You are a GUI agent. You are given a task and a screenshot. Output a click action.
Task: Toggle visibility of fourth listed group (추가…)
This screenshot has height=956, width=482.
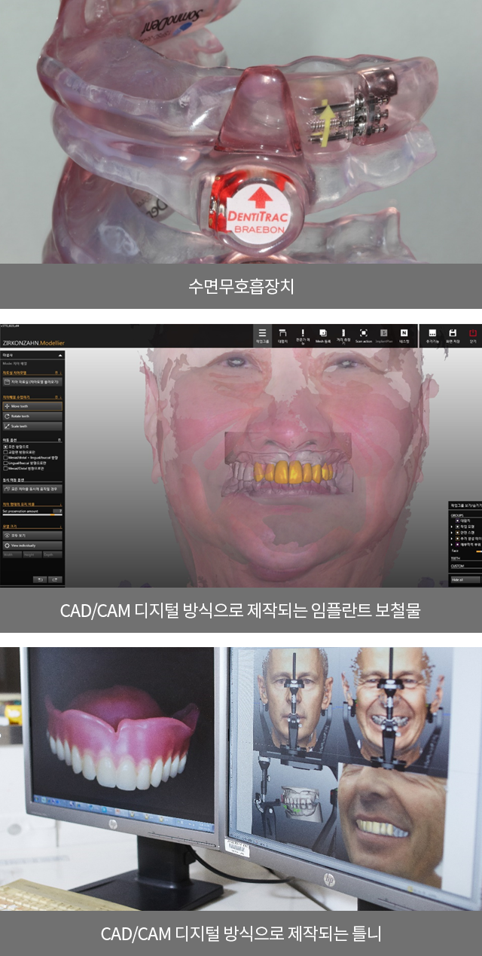(458, 539)
